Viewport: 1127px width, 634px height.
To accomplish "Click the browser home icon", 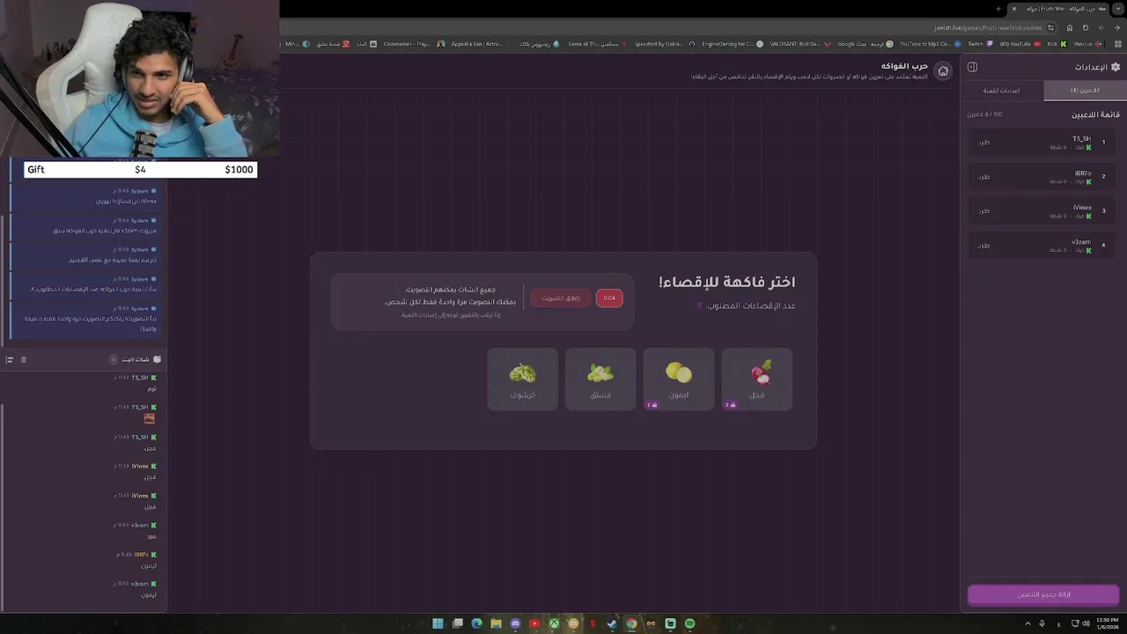I will point(1069,27).
